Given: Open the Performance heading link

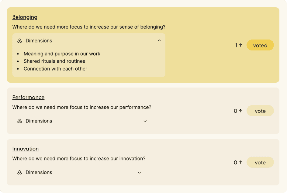Looking at the screenshot, I should click(28, 97).
